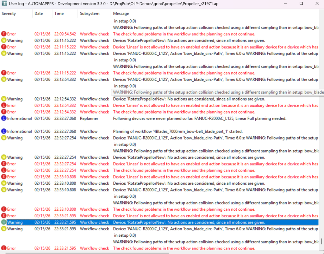Image resolution: width=324 pixels, height=254 pixels.
Task: Select the 'Full planning needed' Replanner message
Action: point(199,118)
